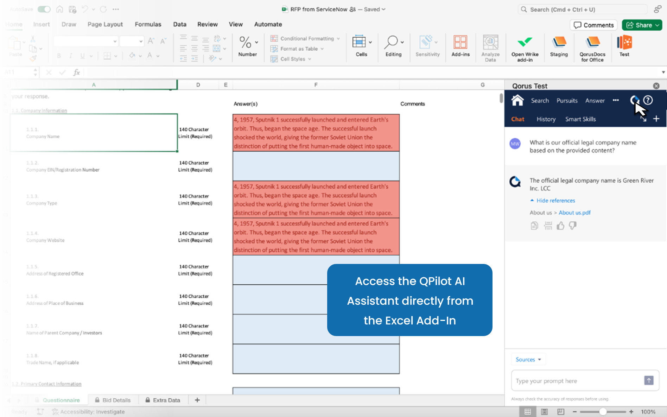Screen dimensions: 667x417
Task: Open the Answer section in Qorus
Action: 595,101
